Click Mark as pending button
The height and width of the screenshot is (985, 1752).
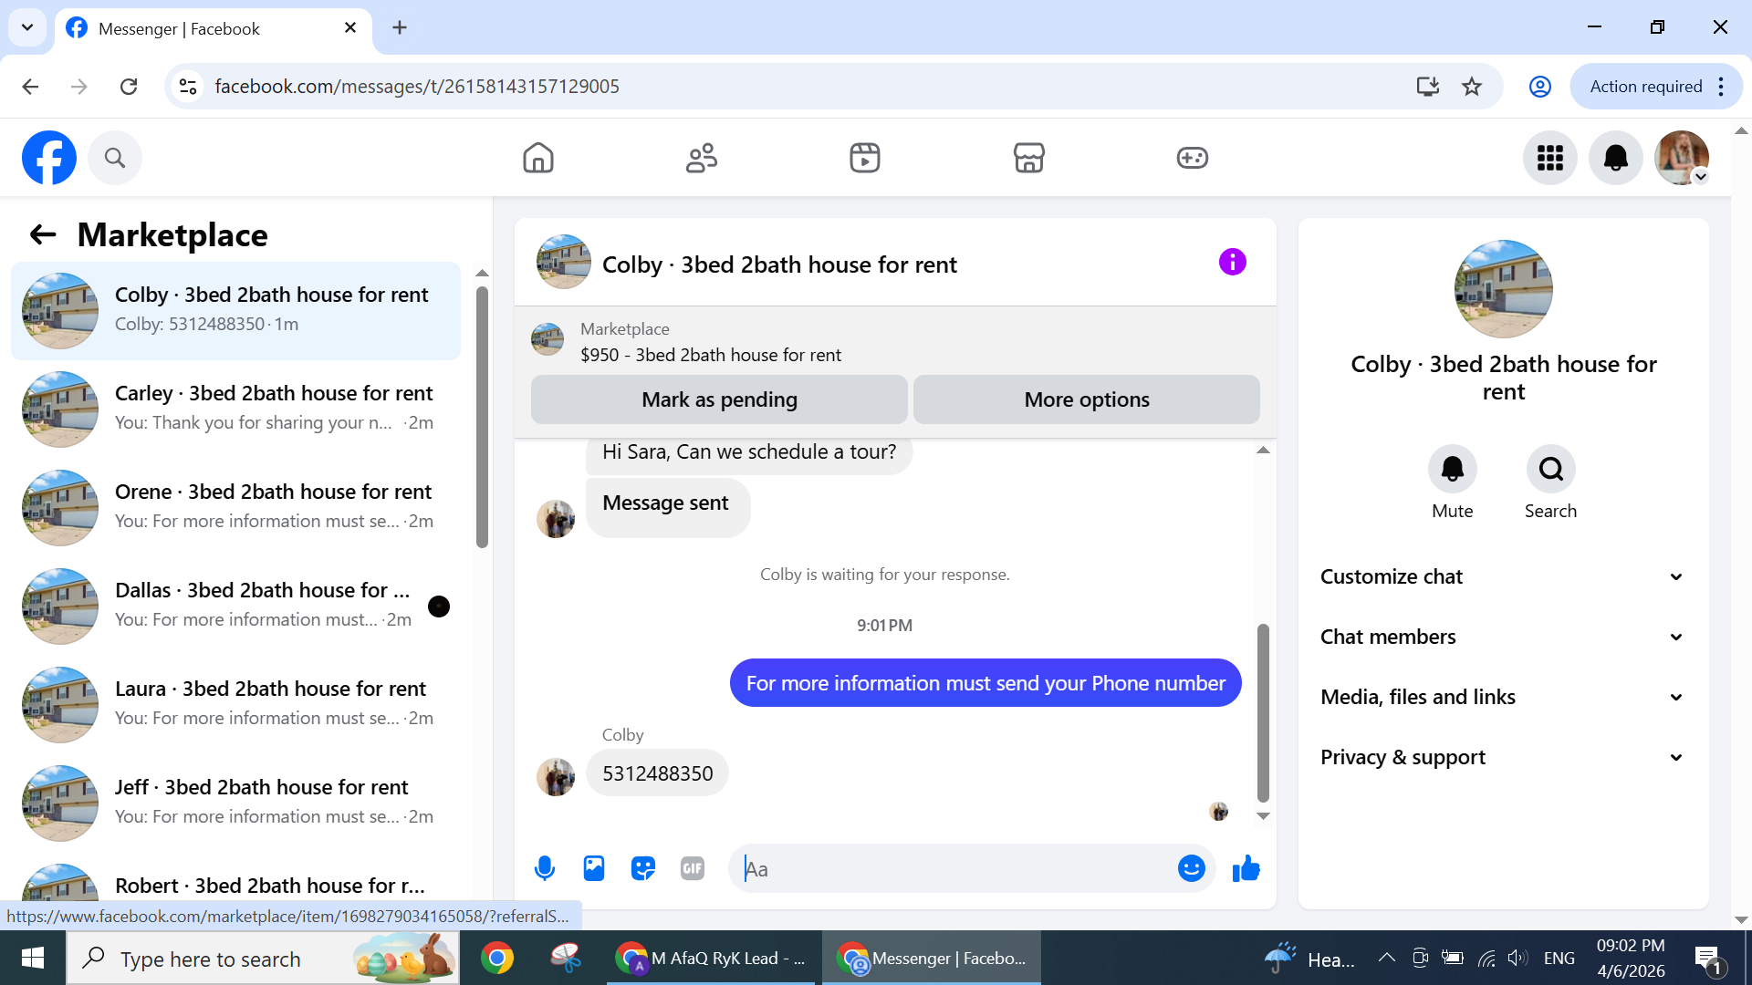click(719, 399)
